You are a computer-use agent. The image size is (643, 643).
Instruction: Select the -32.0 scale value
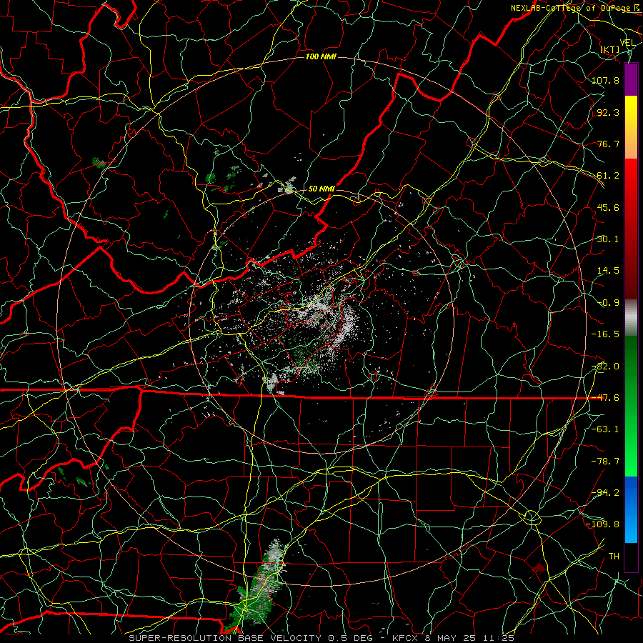[x=605, y=367]
